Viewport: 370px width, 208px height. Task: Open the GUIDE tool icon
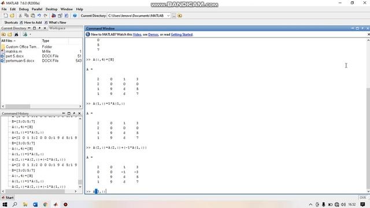point(60,16)
